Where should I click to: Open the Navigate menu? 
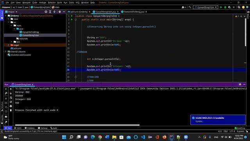26,3
